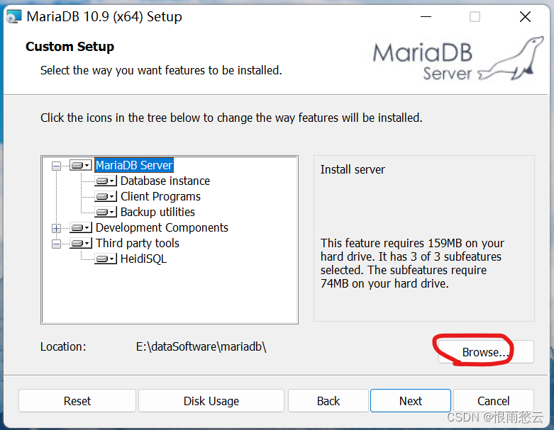Viewport: 554px width, 430px height.
Task: Open HeidiSQL feature drive icon dropdown
Action: click(x=106, y=259)
